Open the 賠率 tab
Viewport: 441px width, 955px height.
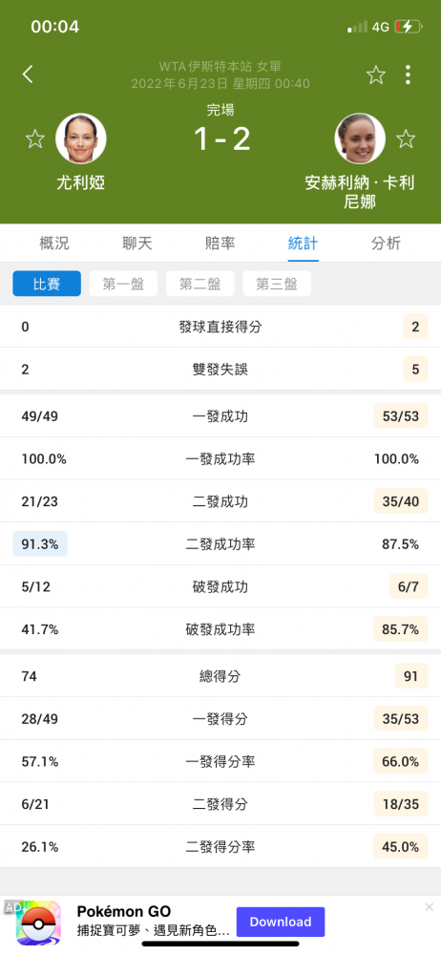pos(220,244)
